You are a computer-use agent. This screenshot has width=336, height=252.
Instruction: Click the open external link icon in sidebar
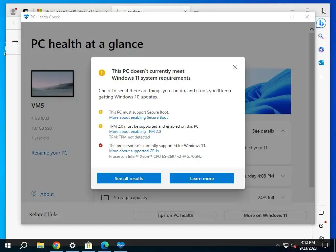pos(321,226)
